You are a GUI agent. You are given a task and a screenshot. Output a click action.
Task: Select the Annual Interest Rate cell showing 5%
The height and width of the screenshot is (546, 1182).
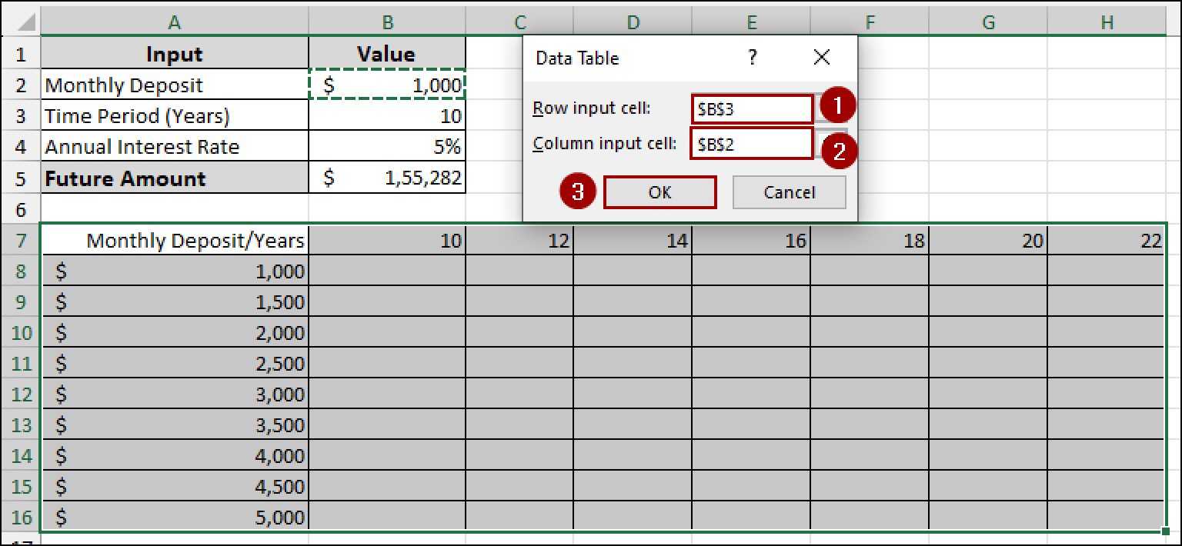pyautogui.click(x=387, y=146)
